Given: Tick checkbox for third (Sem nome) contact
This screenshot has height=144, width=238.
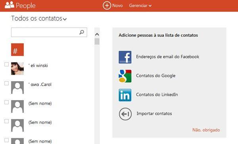Looking at the screenshot, I should point(6,140).
